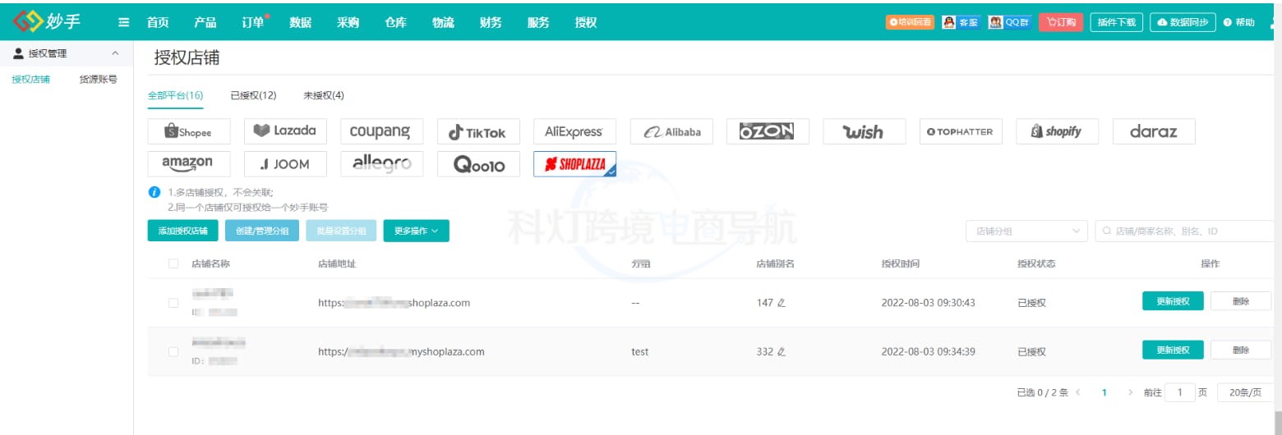The height and width of the screenshot is (435, 1282).
Task: Switch to 未授权(4) tab
Action: click(324, 95)
